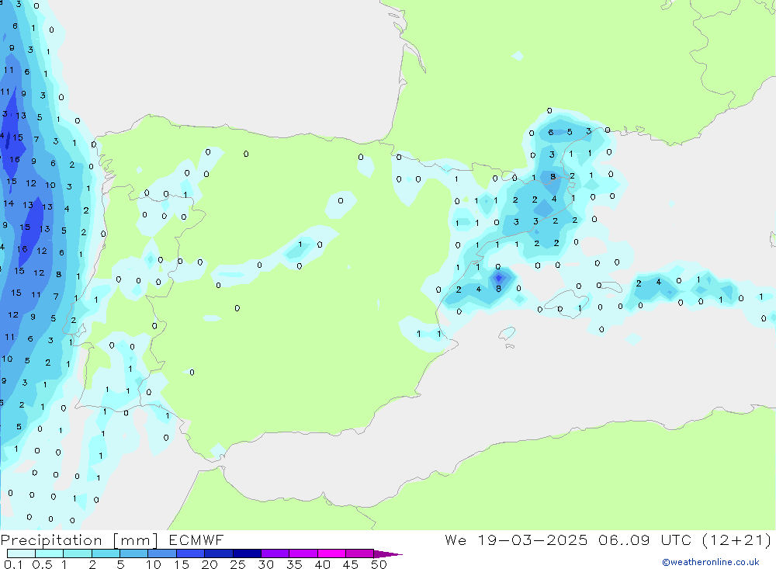The height and width of the screenshot is (569, 776).
Task: Click the '45' legend scale label
Action: pyautogui.click(x=351, y=564)
